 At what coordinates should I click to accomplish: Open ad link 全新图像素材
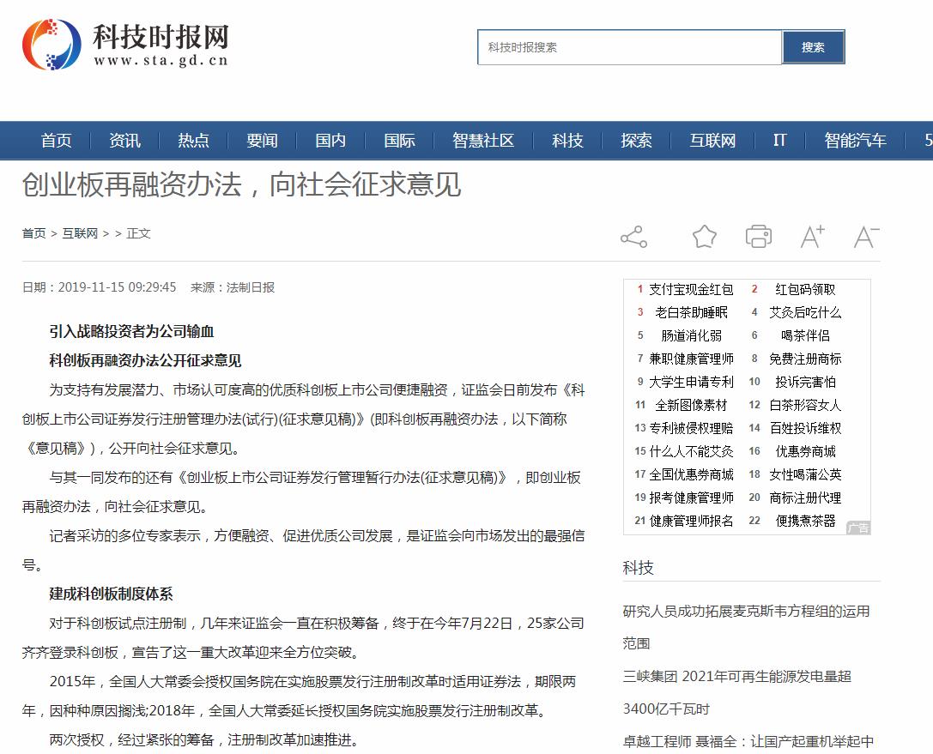[x=691, y=406]
